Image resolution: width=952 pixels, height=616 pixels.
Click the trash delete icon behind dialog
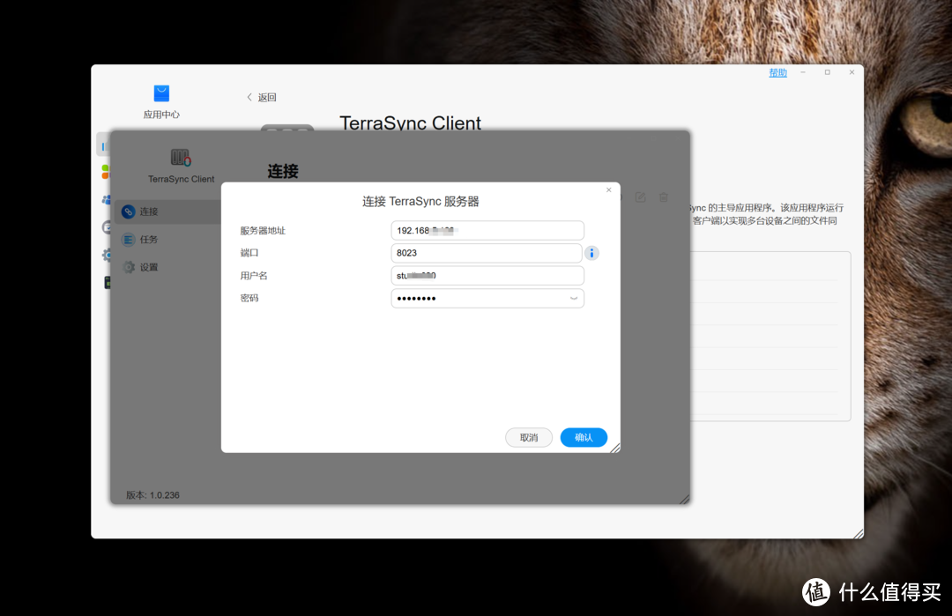[x=664, y=197]
